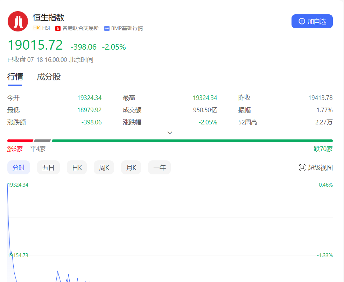Click the HK market tag
This screenshot has height=282, width=344.
pyautogui.click(x=37, y=28)
